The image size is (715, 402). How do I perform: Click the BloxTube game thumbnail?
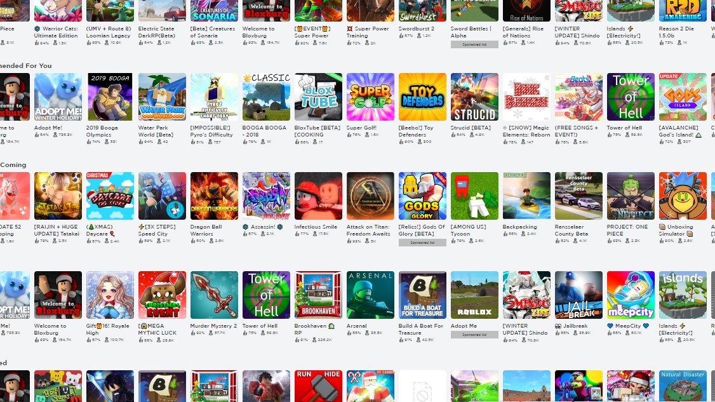[x=318, y=97]
